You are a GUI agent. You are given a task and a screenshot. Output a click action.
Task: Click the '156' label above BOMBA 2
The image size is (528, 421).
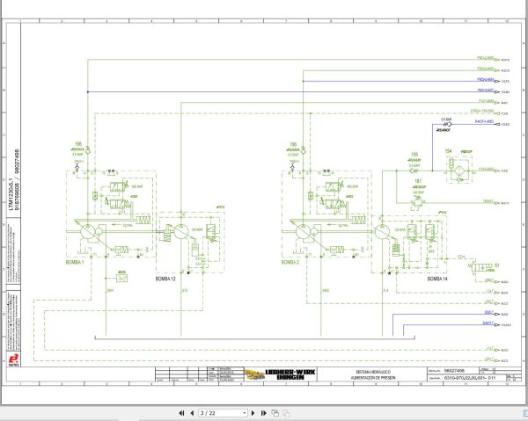point(293,144)
